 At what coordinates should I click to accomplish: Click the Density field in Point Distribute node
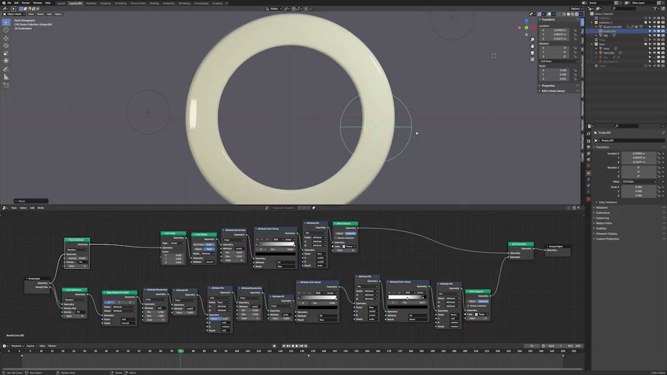(x=77, y=258)
